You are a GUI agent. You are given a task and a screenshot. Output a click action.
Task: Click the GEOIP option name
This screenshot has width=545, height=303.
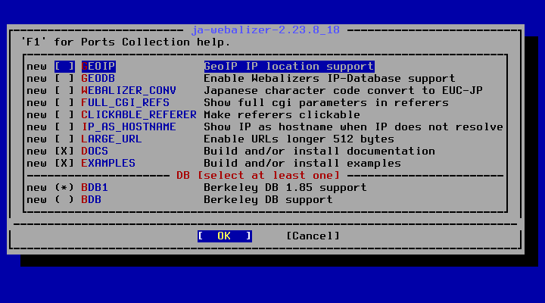click(x=98, y=66)
